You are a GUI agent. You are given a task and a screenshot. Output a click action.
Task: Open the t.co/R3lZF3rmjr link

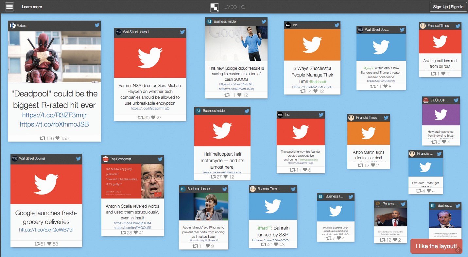pyautogui.click(x=54, y=115)
